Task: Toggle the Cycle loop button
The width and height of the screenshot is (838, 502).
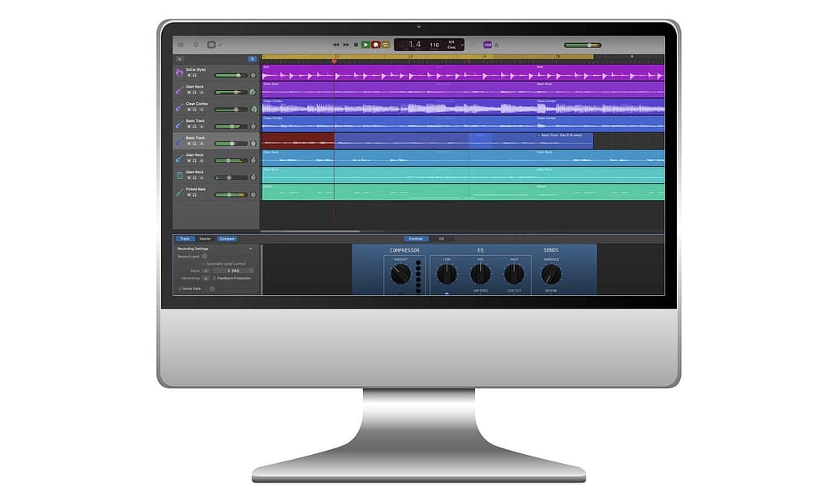Action: tap(386, 45)
